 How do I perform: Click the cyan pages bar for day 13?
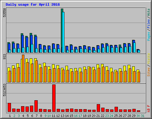point(63,32)
